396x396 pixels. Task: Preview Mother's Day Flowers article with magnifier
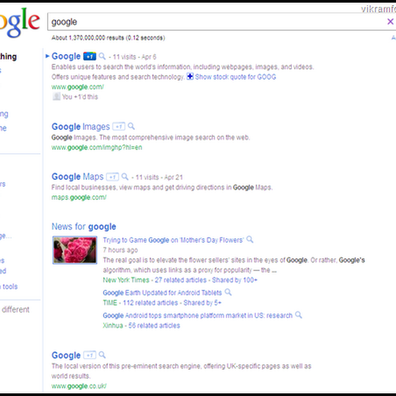coord(249,239)
